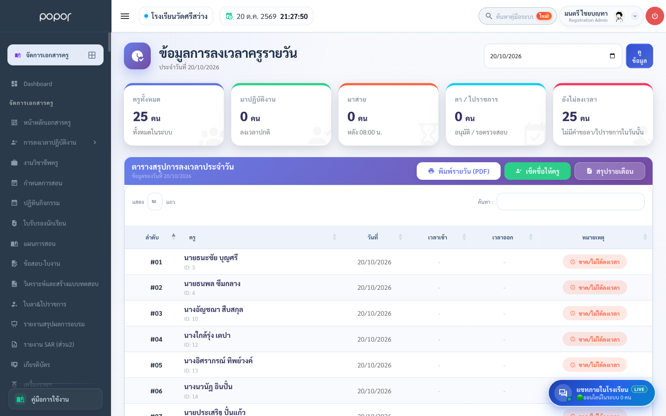
Task: Click พิมพ์รายวัน (PDF) button
Action: pos(459,171)
